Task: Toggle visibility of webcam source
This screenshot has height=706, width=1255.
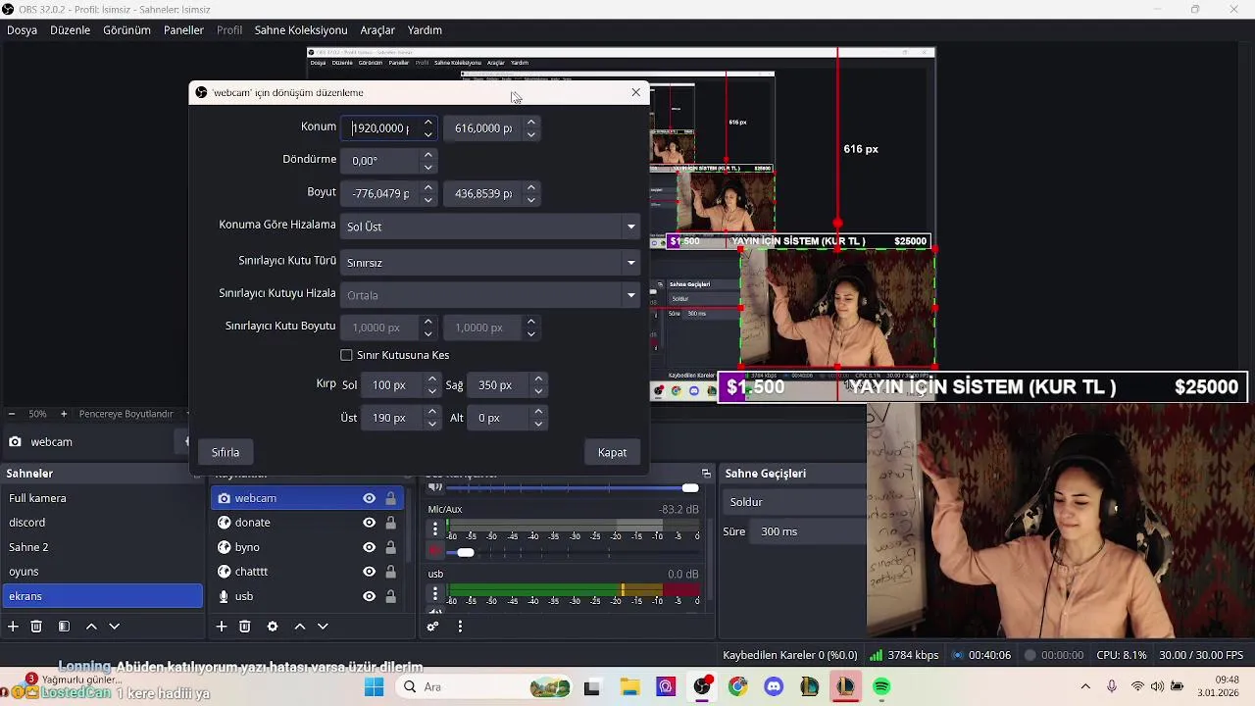Action: (369, 498)
